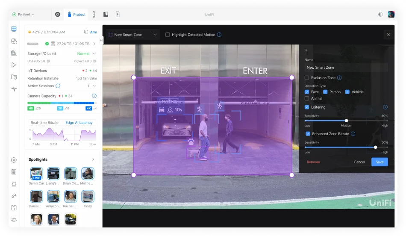
Task: Open the Access door app icon
Action: point(94,15)
